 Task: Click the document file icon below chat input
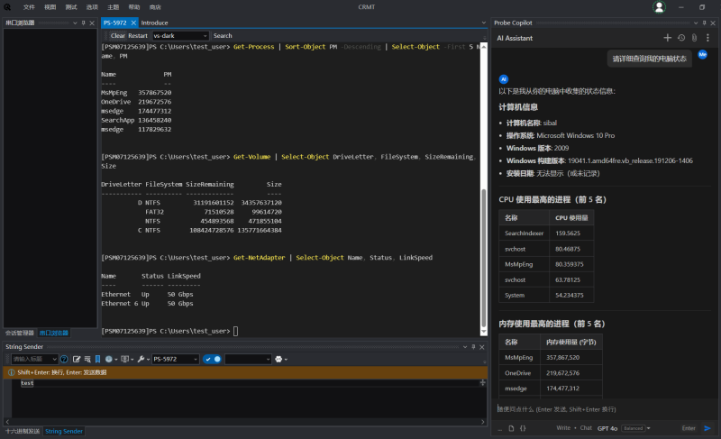(511, 428)
